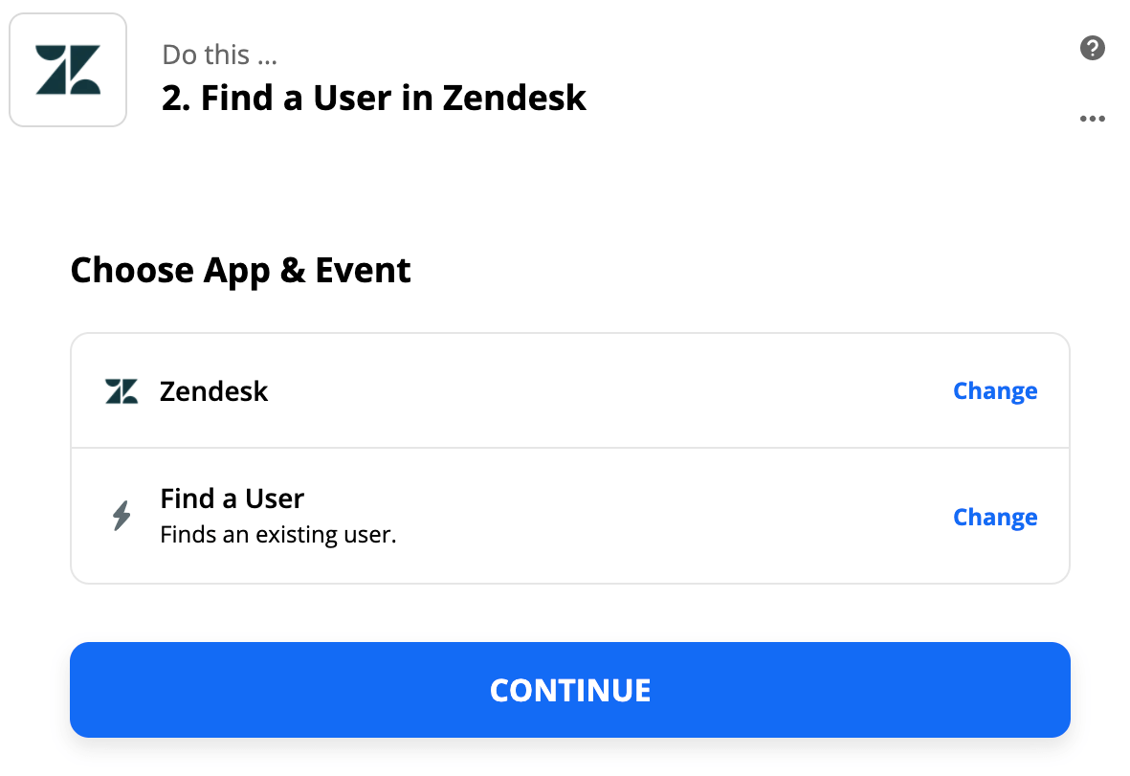This screenshot has height=776, width=1130.
Task: Click the "Choose App" words in section heading
Action: point(170,272)
